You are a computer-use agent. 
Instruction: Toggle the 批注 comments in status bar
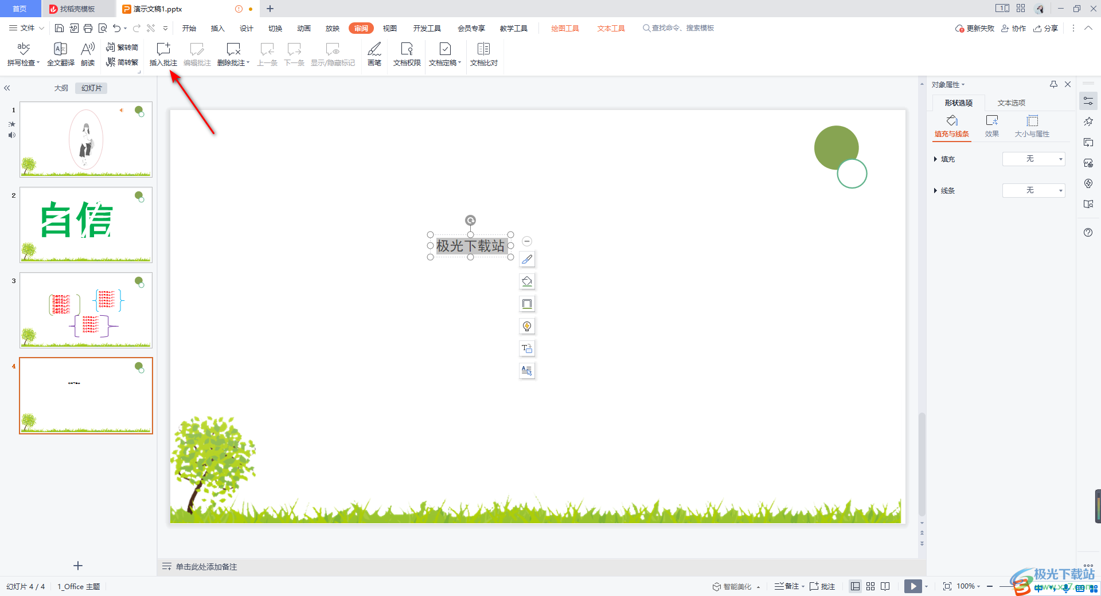click(822, 586)
